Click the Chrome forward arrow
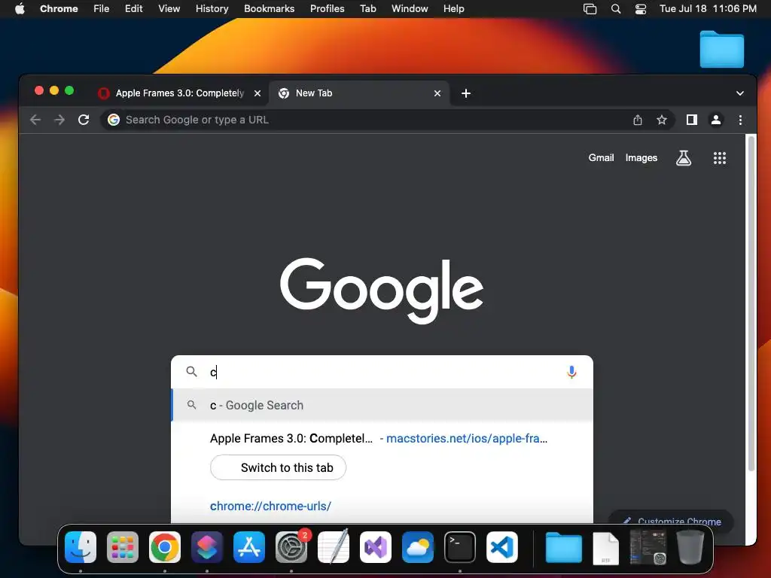Viewport: 771px width, 578px height. 59,120
